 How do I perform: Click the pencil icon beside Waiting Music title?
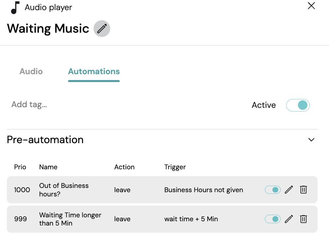click(x=102, y=28)
